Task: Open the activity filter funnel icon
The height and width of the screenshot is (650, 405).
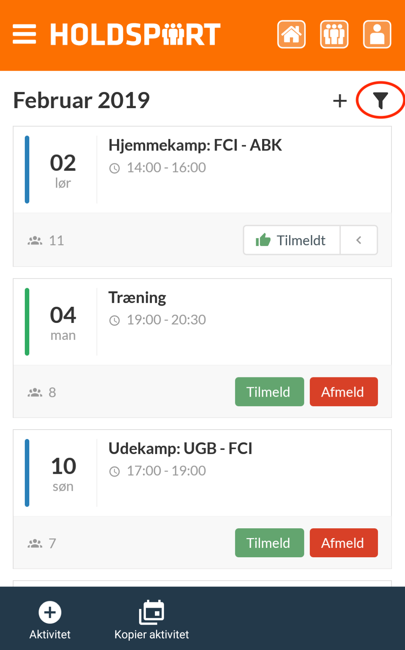Action: coord(380,101)
